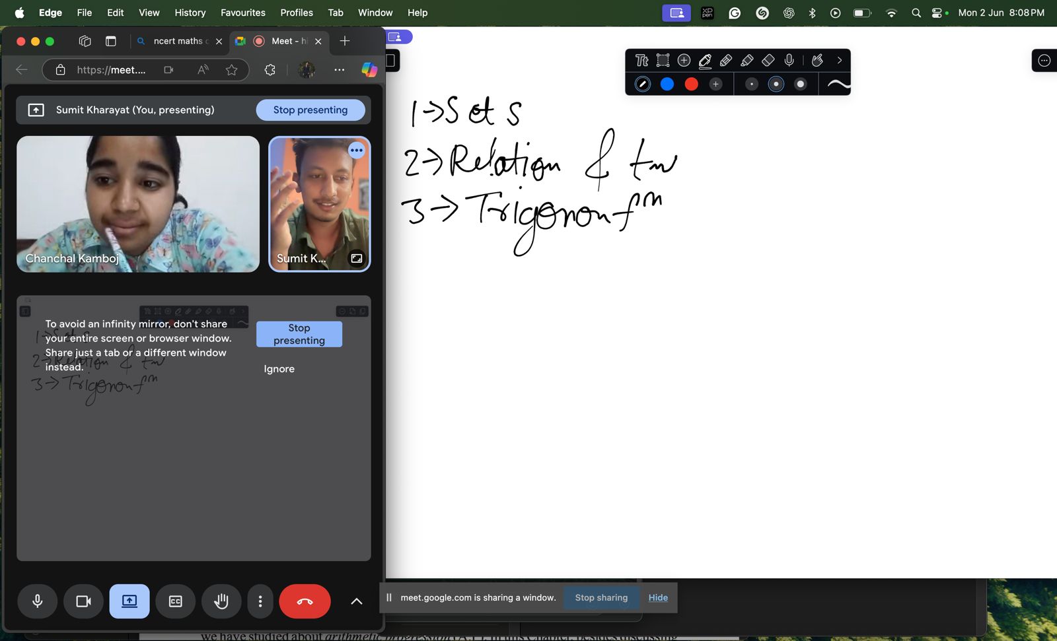Viewport: 1057px width, 641px height.
Task: Open the Copilot sidebar
Action: tap(369, 70)
